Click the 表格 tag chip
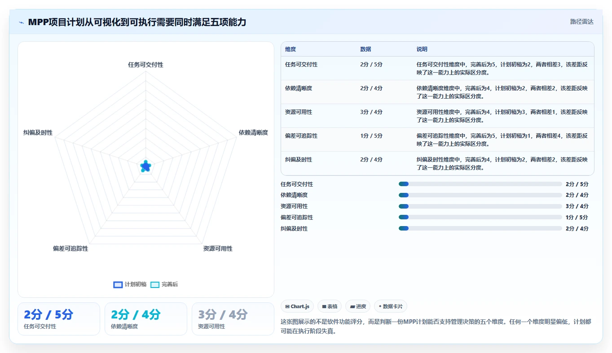 (330, 306)
